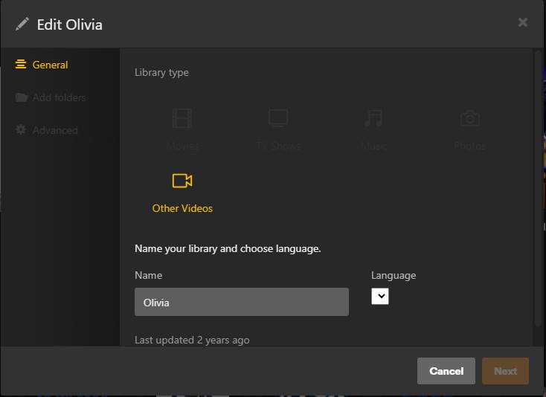
Task: Select the Movies library type icon
Action: click(x=182, y=118)
